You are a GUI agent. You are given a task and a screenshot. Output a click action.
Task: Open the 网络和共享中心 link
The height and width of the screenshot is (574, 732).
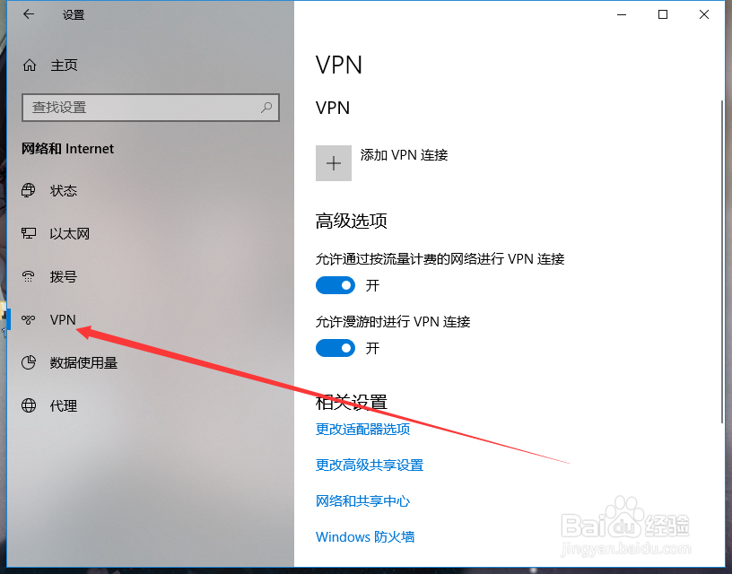coord(362,500)
